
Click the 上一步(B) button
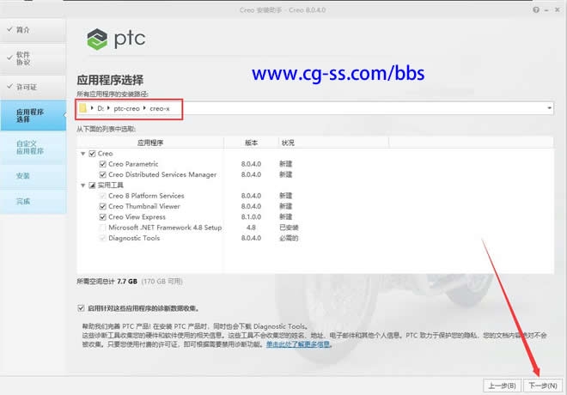[x=499, y=385]
